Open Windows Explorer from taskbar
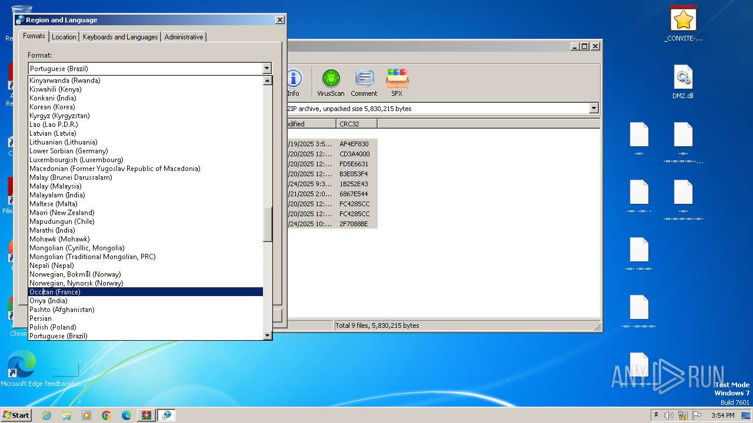This screenshot has height=423, width=753. [x=66, y=415]
